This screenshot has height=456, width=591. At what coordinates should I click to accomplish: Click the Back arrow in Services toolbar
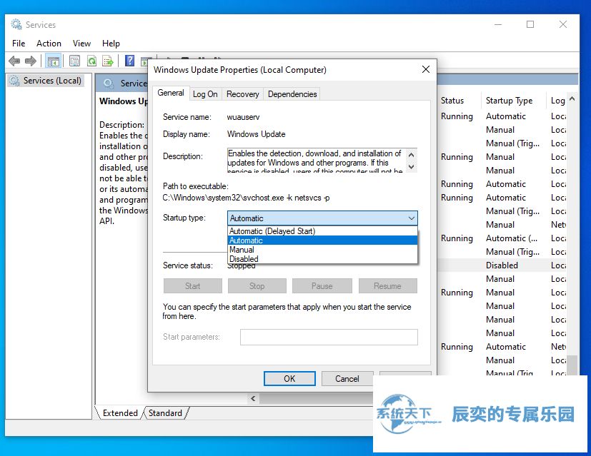14,61
